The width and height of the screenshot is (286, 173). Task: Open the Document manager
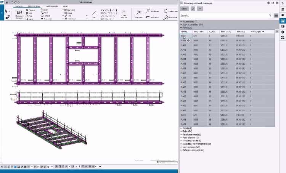coord(19,14)
